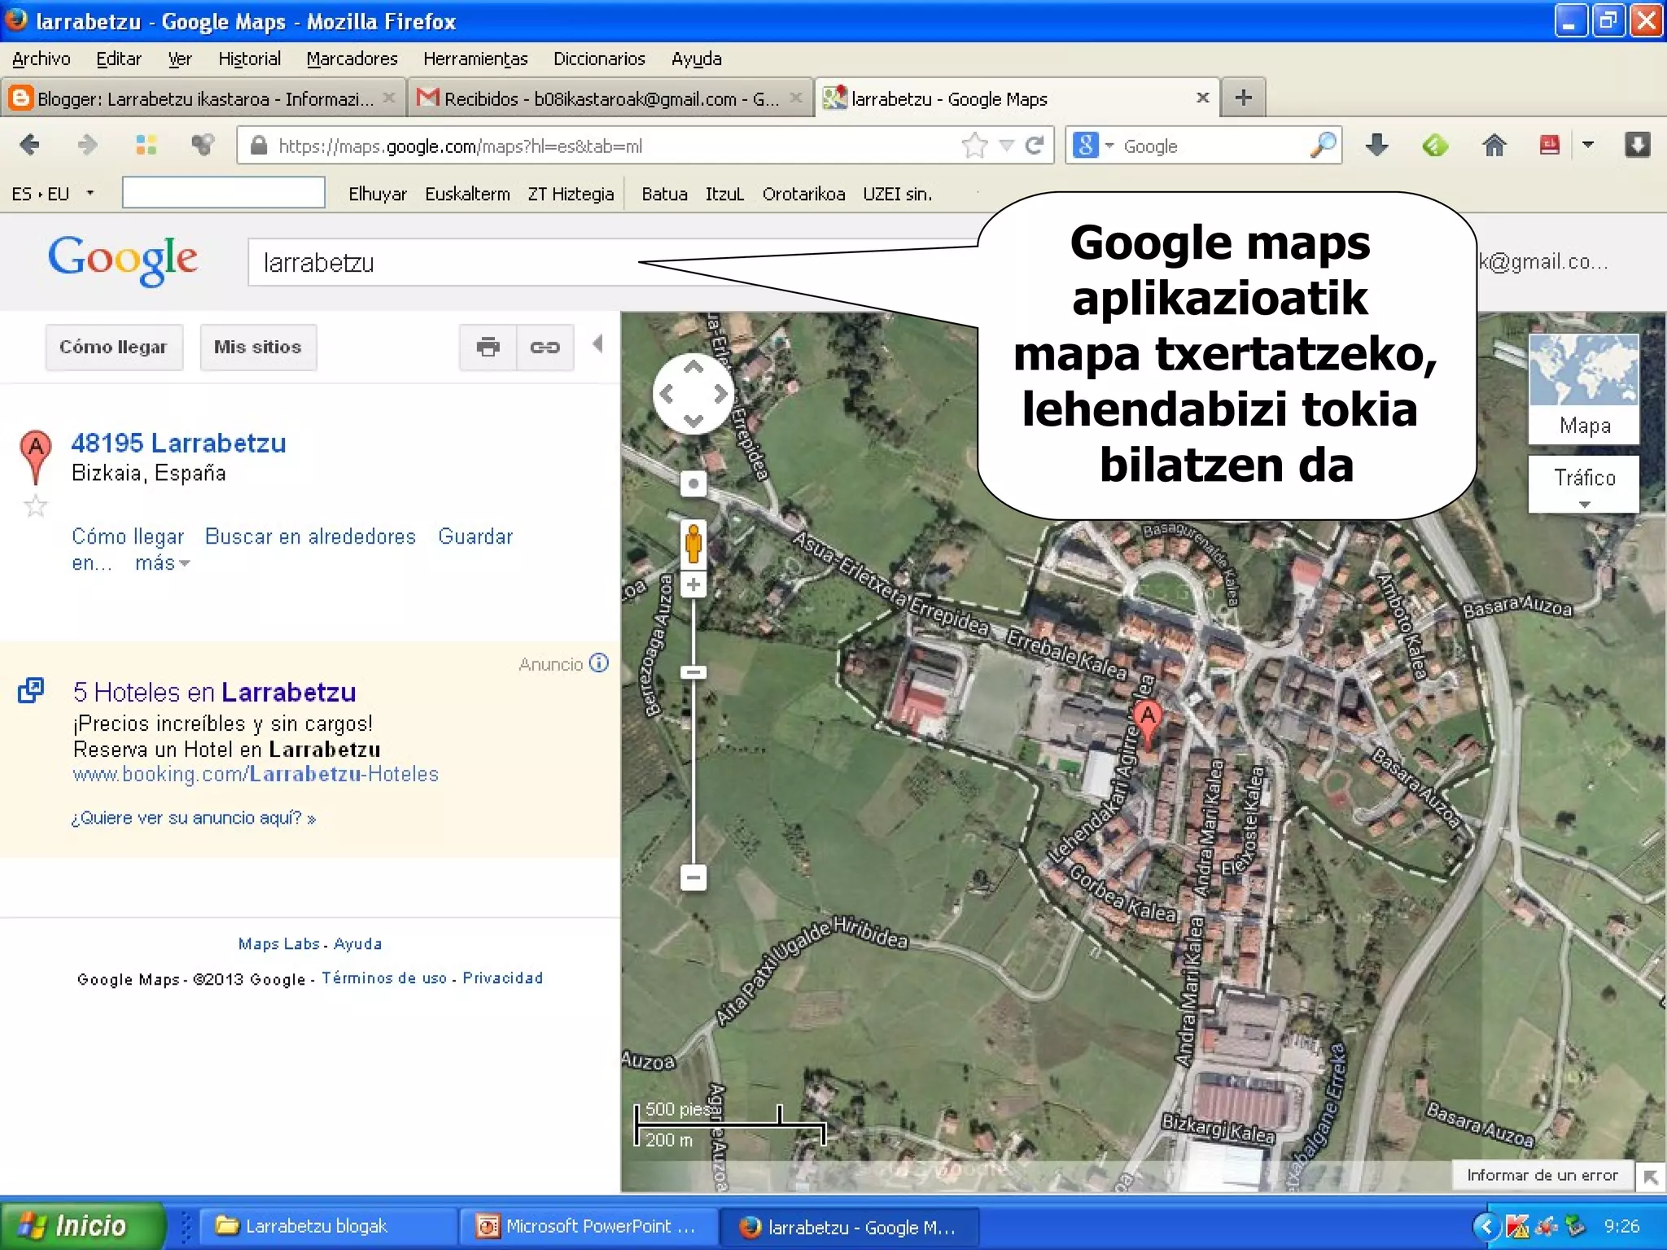Go forward with the browser forward arrow
This screenshot has height=1250, width=1667.
(x=86, y=146)
